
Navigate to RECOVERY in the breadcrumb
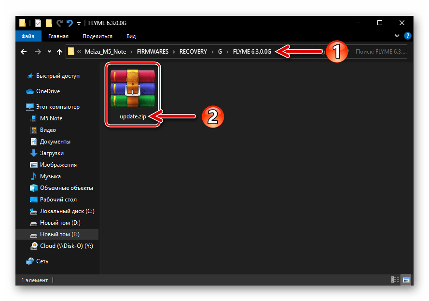click(193, 52)
